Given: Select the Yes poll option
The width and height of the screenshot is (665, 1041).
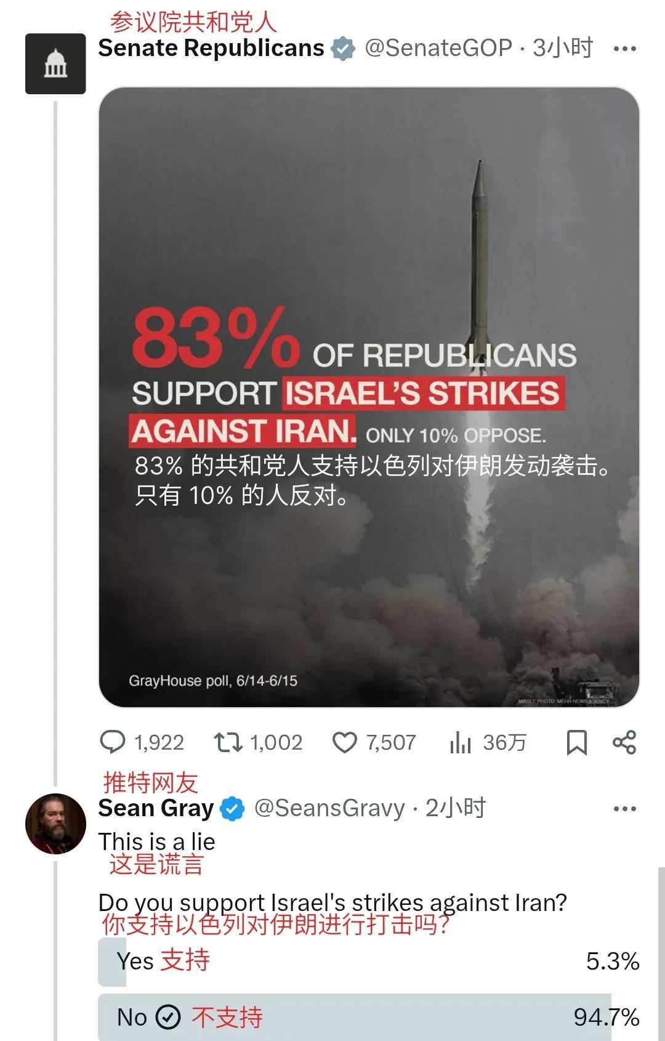Looking at the screenshot, I should (369, 961).
